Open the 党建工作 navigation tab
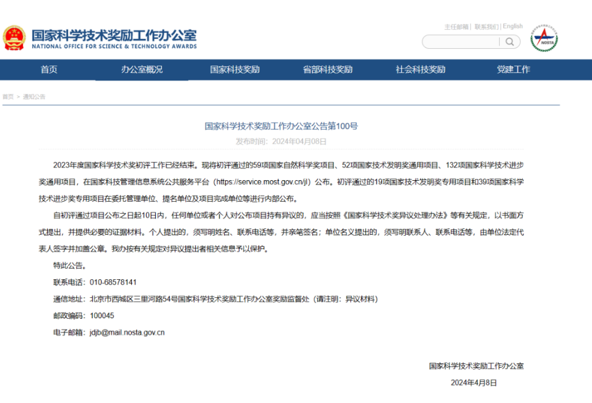The width and height of the screenshot is (592, 403). (513, 69)
